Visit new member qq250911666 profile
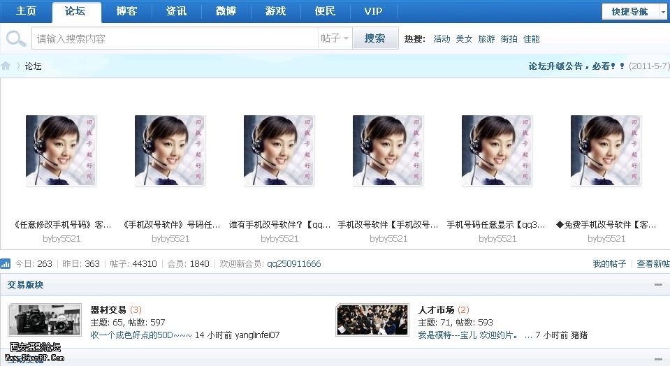670x366 pixels. coord(293,264)
